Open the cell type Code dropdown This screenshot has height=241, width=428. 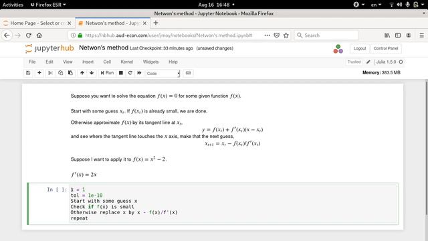coord(163,74)
